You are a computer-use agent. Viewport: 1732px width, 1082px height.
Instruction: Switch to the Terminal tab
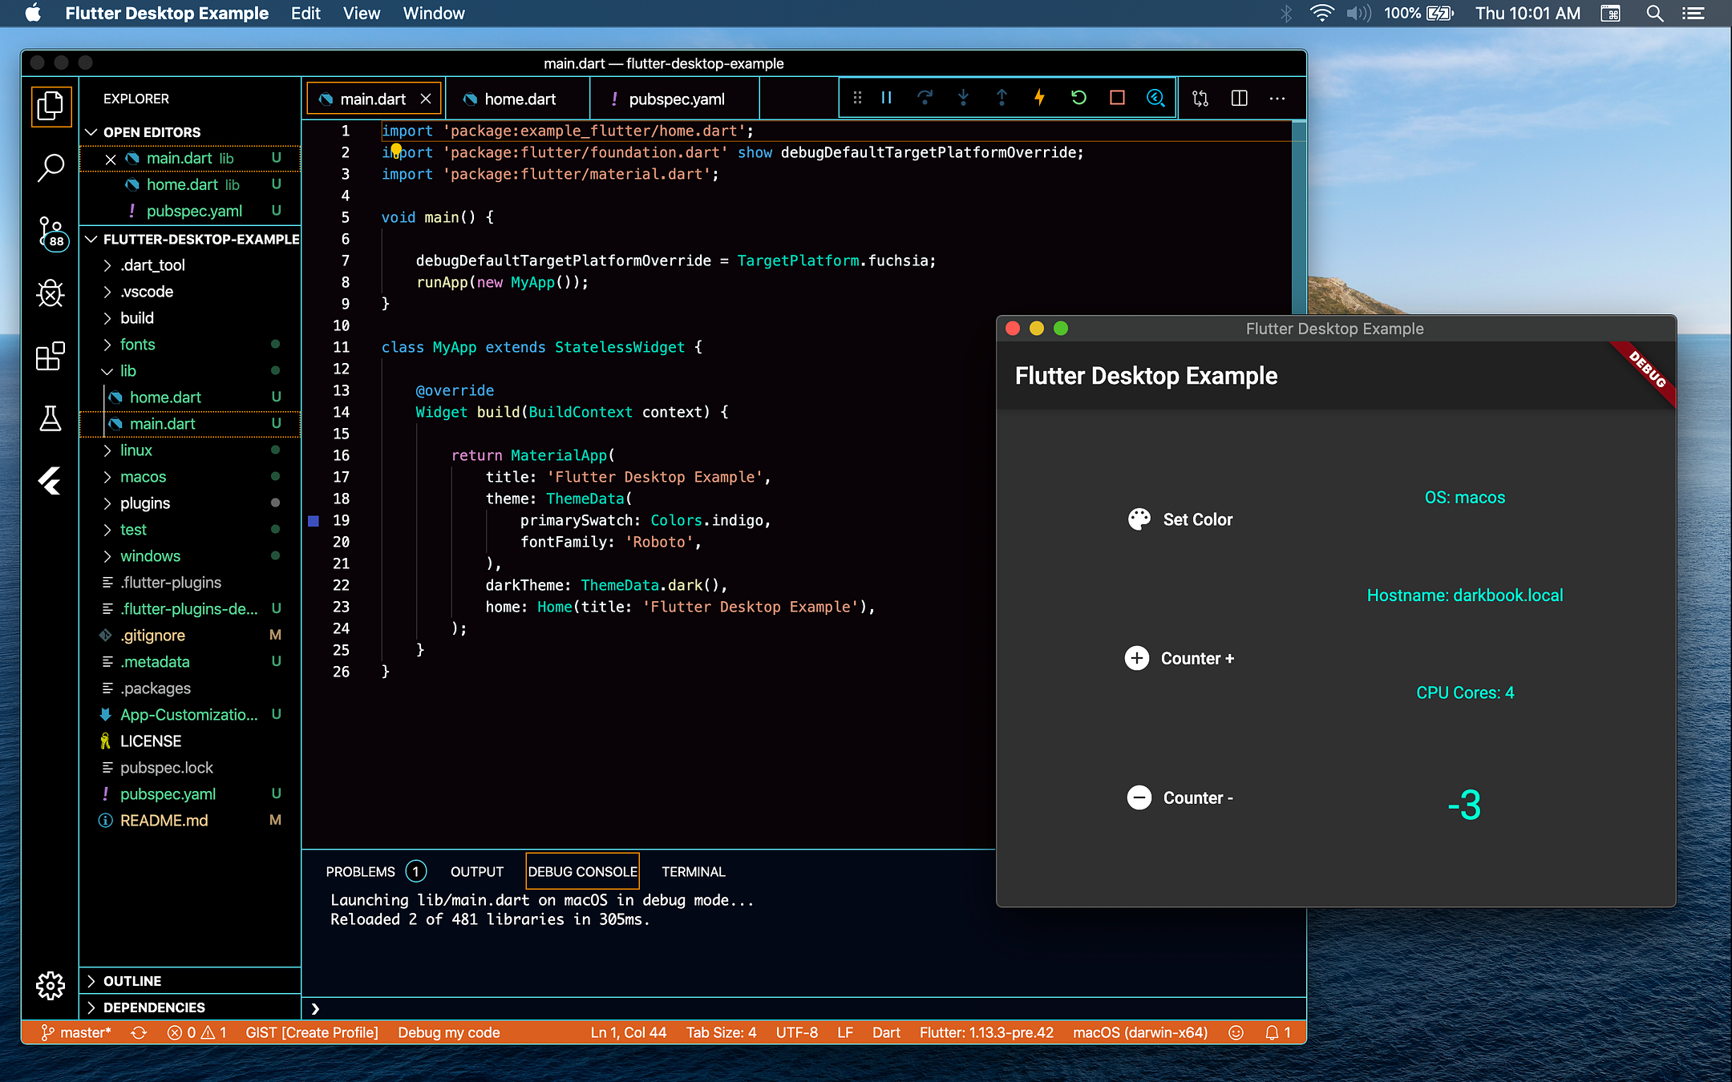(x=693, y=871)
